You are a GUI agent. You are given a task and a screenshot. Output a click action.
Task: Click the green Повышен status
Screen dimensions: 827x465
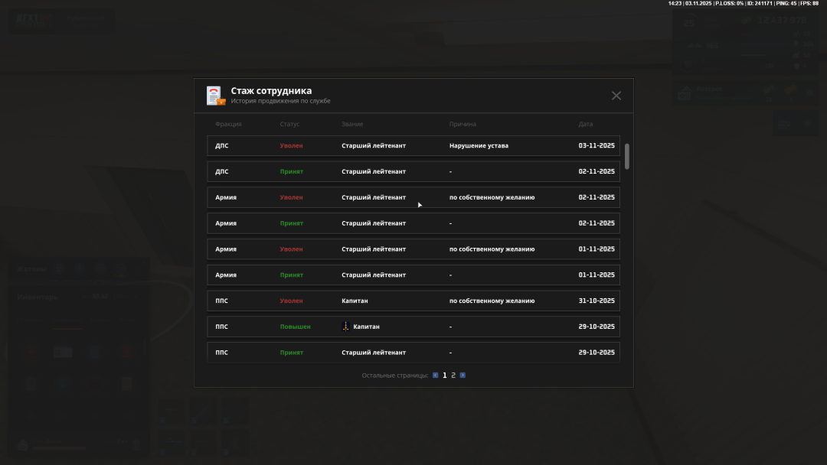pos(295,327)
